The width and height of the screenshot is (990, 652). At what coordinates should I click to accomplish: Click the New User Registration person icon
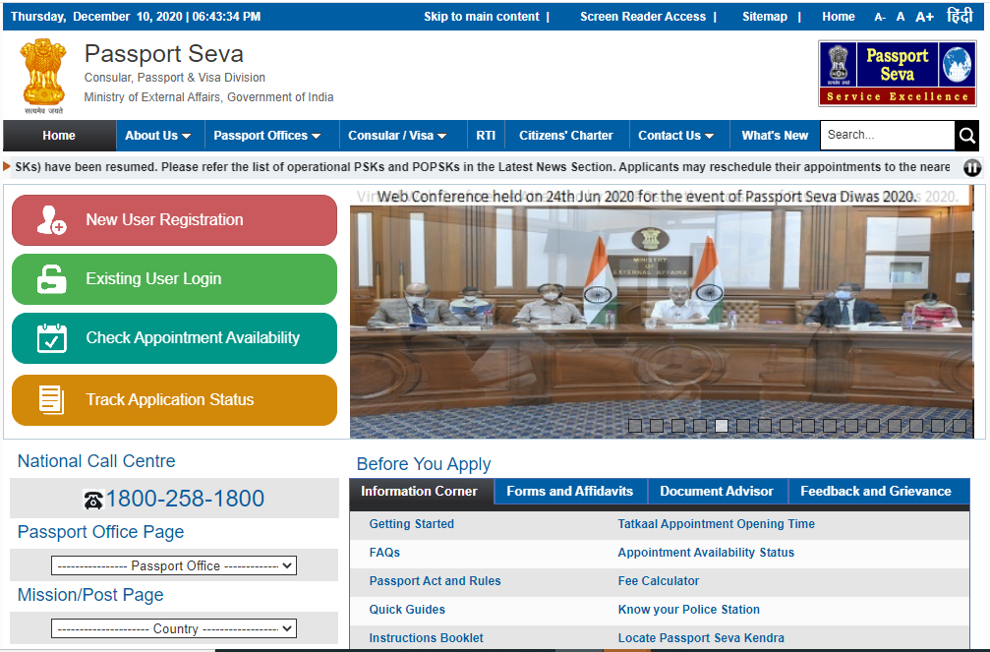pyautogui.click(x=51, y=220)
